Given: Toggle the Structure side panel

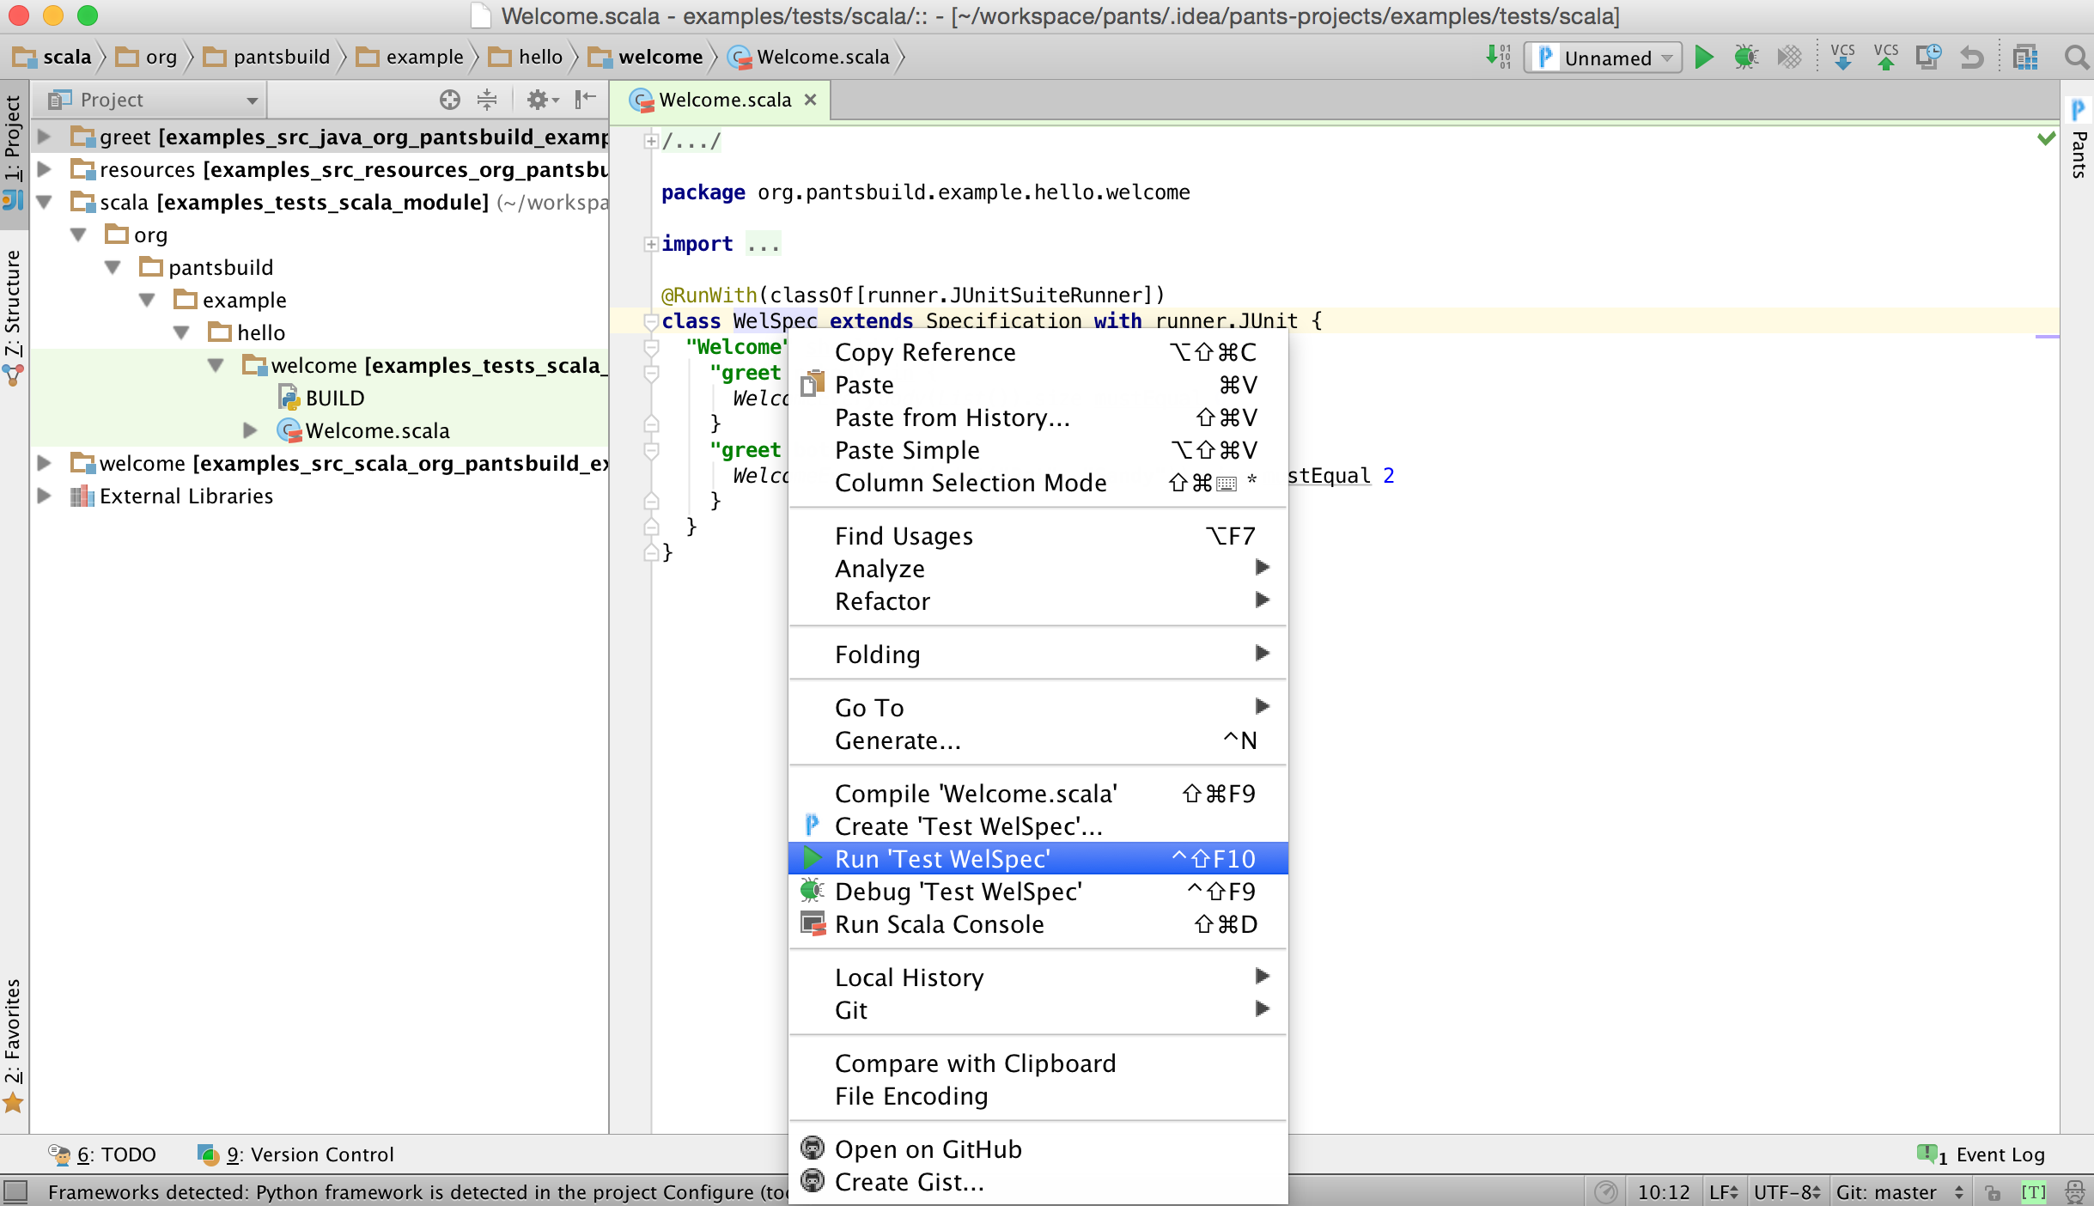Looking at the screenshot, I should point(14,314).
